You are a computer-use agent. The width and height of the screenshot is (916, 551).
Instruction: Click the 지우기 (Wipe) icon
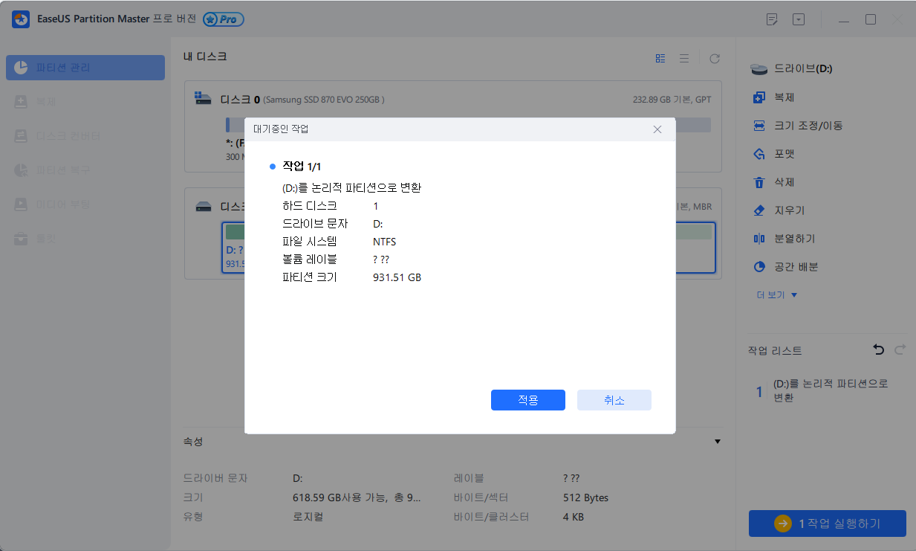[x=759, y=210]
